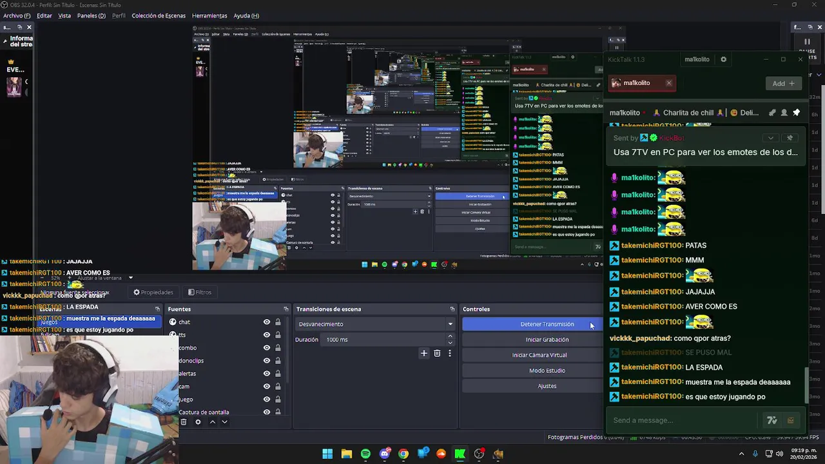This screenshot has height=464, width=825.
Task: Open the Filtros dialog
Action: click(200, 292)
